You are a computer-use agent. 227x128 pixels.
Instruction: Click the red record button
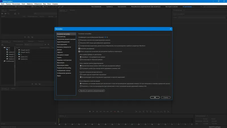pyautogui.click(x=115, y=112)
